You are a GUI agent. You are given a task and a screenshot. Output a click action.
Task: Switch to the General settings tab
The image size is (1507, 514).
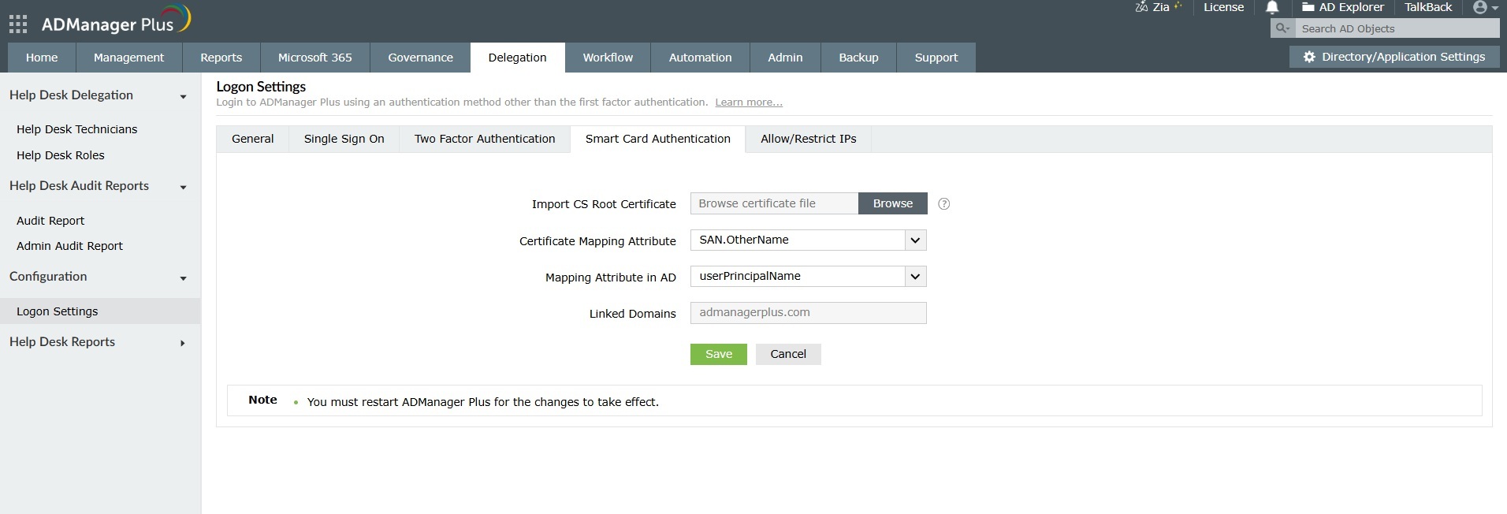coord(253,139)
